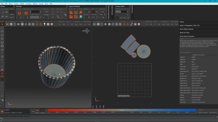Select the arrow selection tool in left toolbar
The image size is (218, 122).
pos(2,24)
